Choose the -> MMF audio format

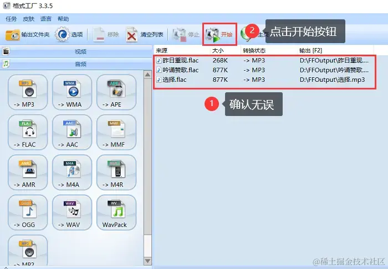[x=116, y=132]
